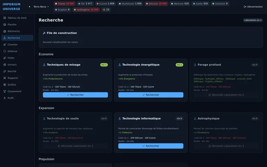Screen dimensions: 267x167
Task: Click the niv 0 badge on Technologie informatique
Action: coord(179,119)
